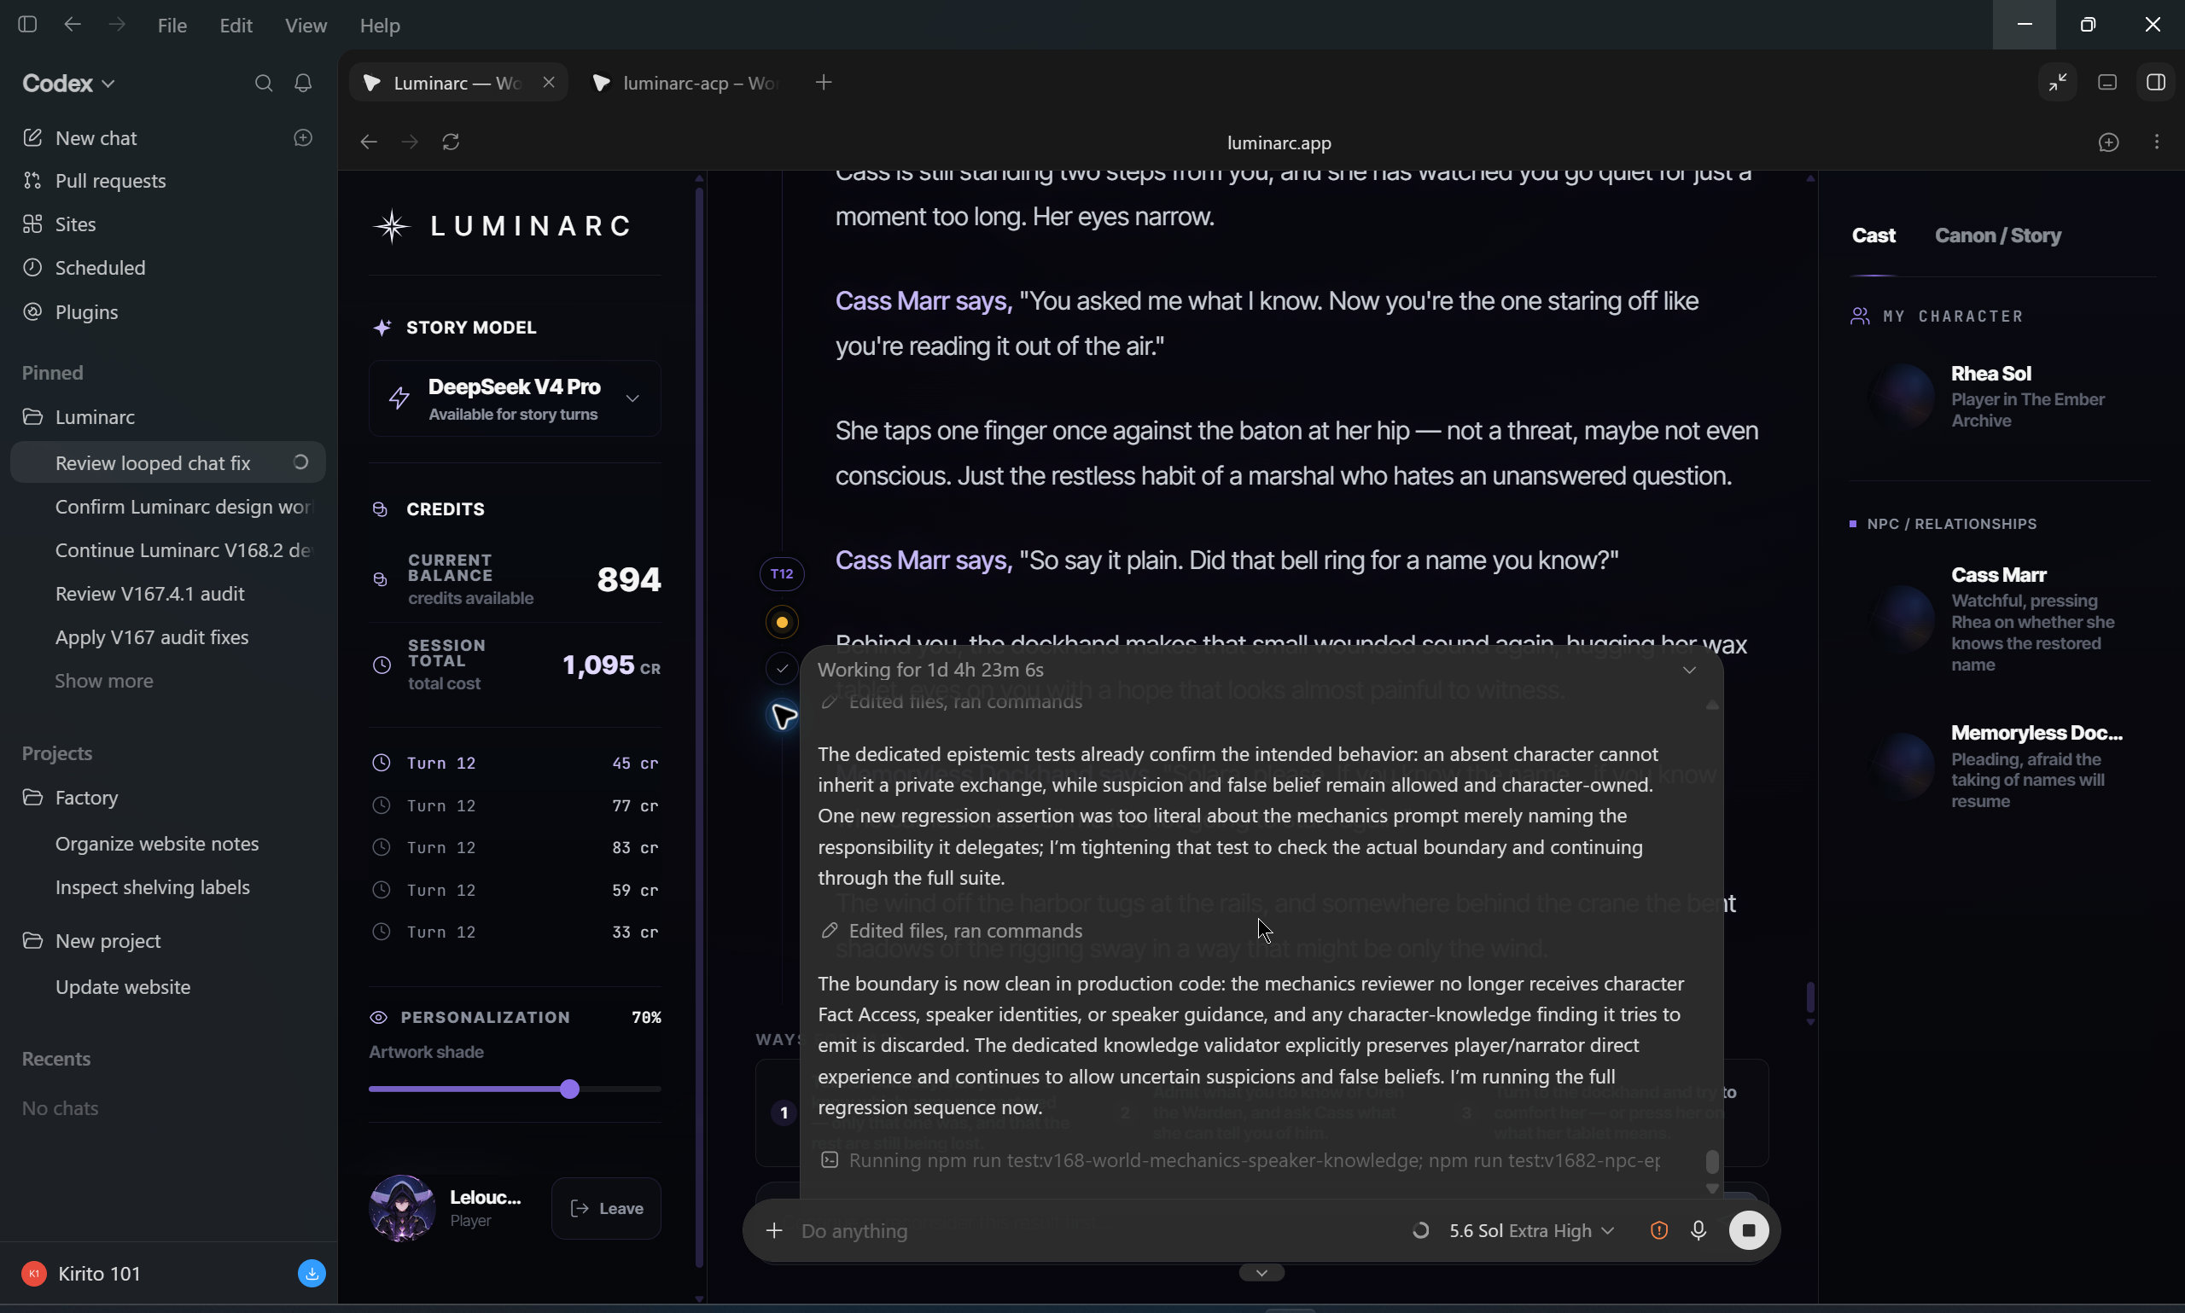Click the orange dot turn marker

(x=782, y=623)
